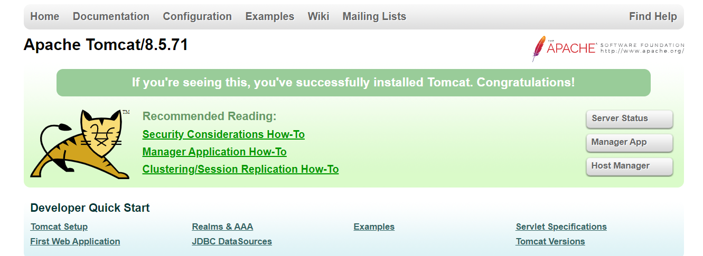Go to Configuration in navigation bar

[x=197, y=16]
